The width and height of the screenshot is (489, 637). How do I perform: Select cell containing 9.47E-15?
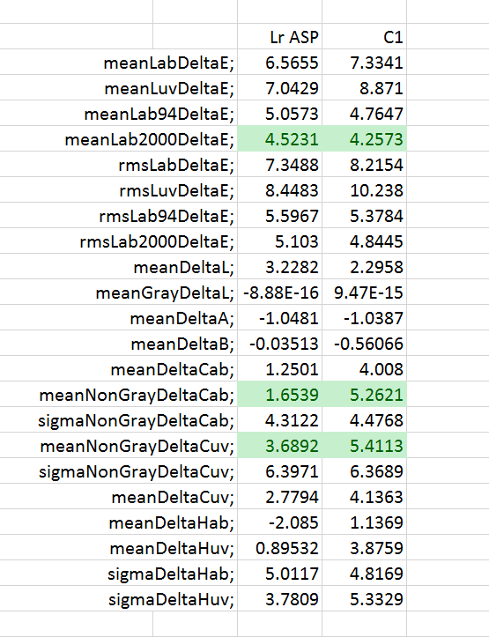(364, 293)
